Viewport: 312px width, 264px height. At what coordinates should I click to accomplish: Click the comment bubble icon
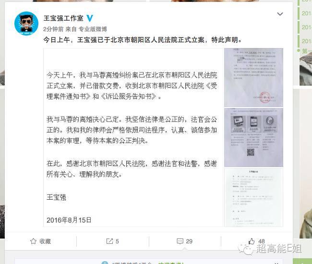[x=180, y=241]
